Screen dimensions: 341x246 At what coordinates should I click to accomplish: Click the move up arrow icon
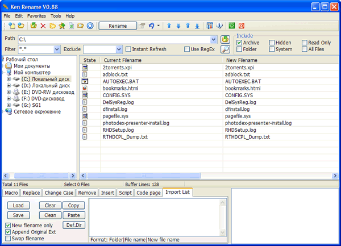tap(169, 26)
